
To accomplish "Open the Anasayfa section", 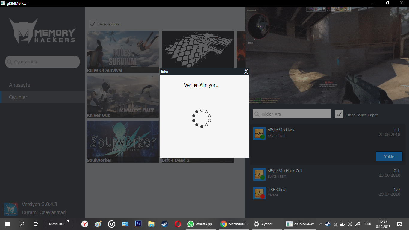I will pyautogui.click(x=19, y=85).
